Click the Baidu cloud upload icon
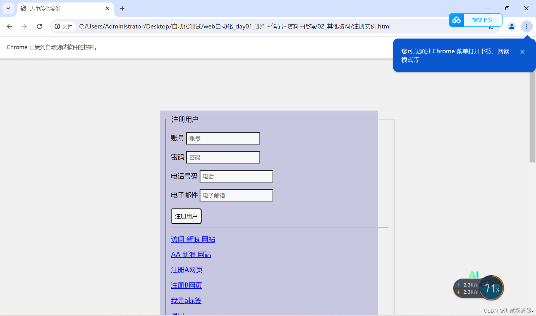536x316 pixels. [x=456, y=20]
